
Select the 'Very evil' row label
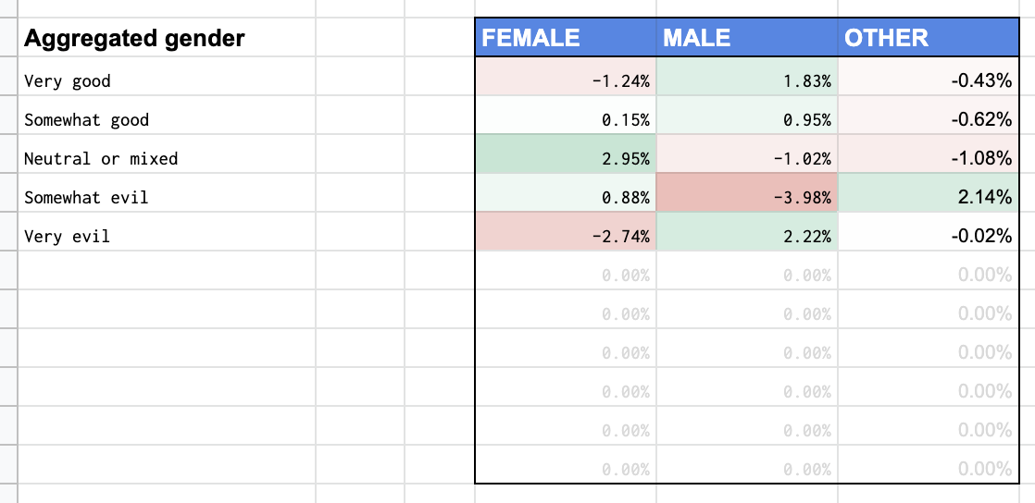(68, 236)
